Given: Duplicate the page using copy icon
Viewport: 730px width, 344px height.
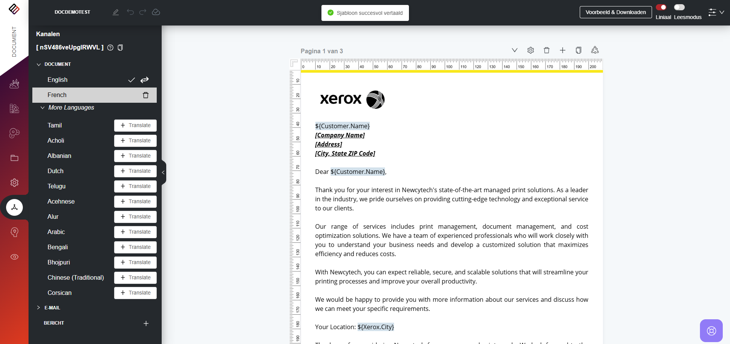Looking at the screenshot, I should click(x=579, y=50).
